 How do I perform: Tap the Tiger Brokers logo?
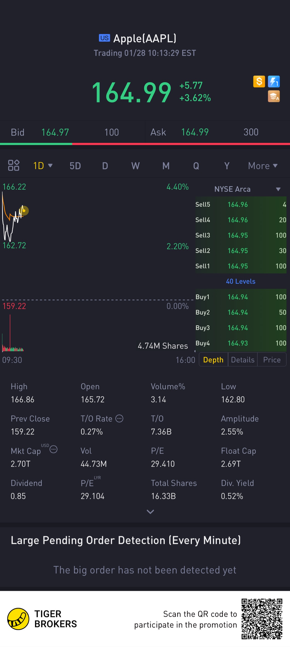tap(18, 619)
